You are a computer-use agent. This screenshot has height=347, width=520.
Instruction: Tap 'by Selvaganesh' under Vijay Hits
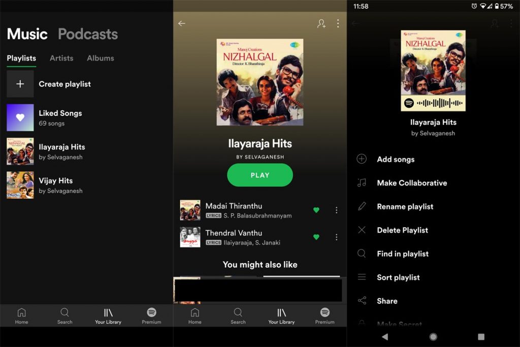pos(61,191)
